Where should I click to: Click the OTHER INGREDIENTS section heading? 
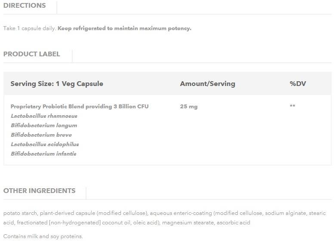(x=40, y=191)
